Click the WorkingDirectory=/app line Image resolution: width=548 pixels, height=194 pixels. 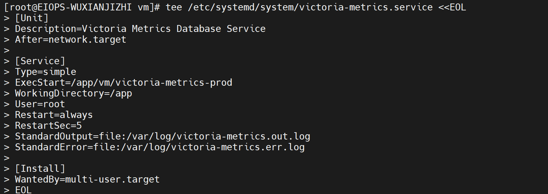tap(73, 93)
